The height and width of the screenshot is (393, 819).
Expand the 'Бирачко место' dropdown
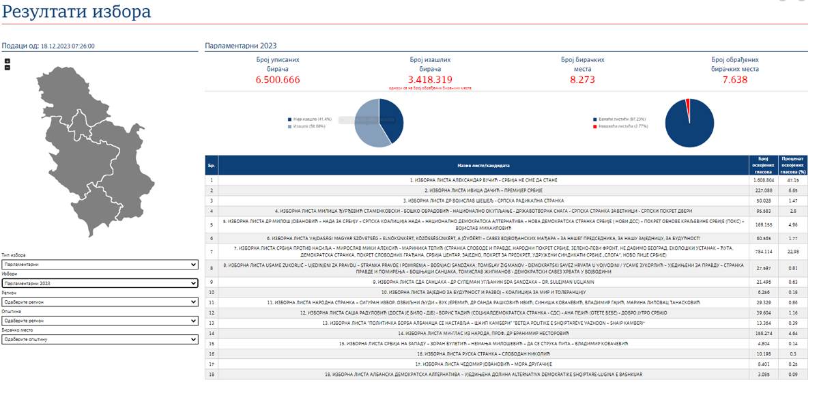tap(100, 339)
